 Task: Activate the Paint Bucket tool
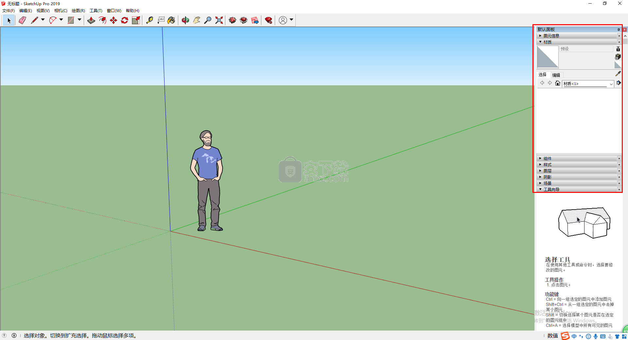click(171, 20)
